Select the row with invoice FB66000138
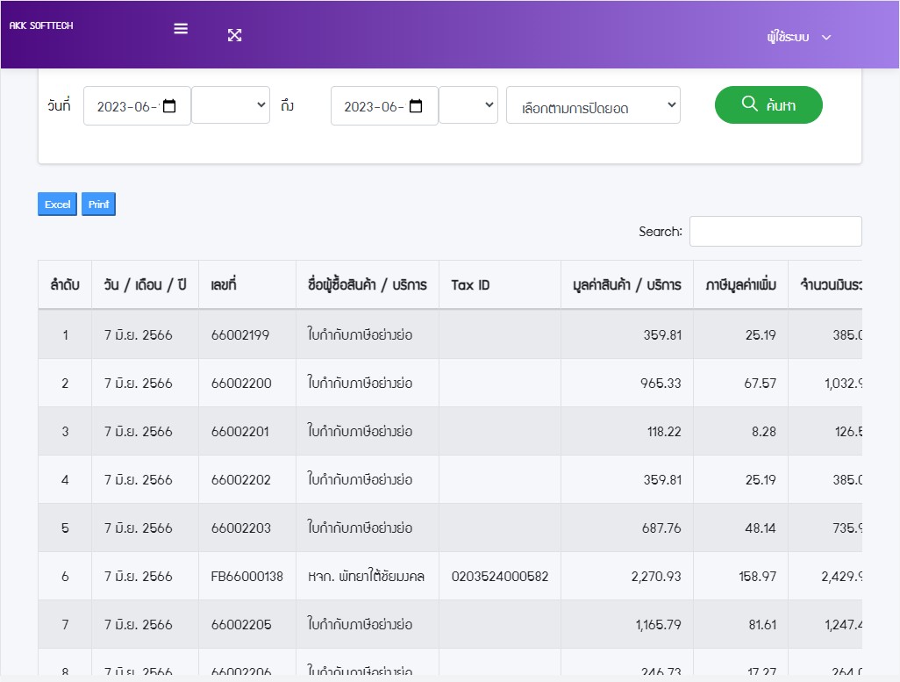The height and width of the screenshot is (682, 900). [246, 577]
